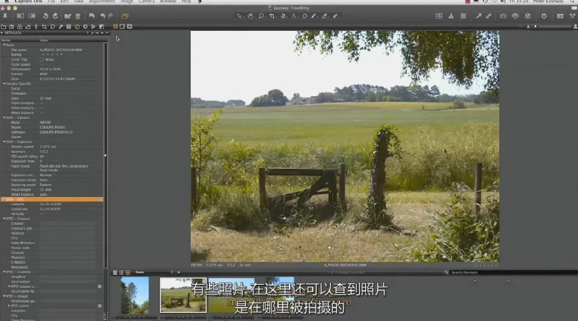Screen dimensions: 578x321
Task: Rotate image left with counterclockwise arrow icon
Action: [x=45, y=16]
